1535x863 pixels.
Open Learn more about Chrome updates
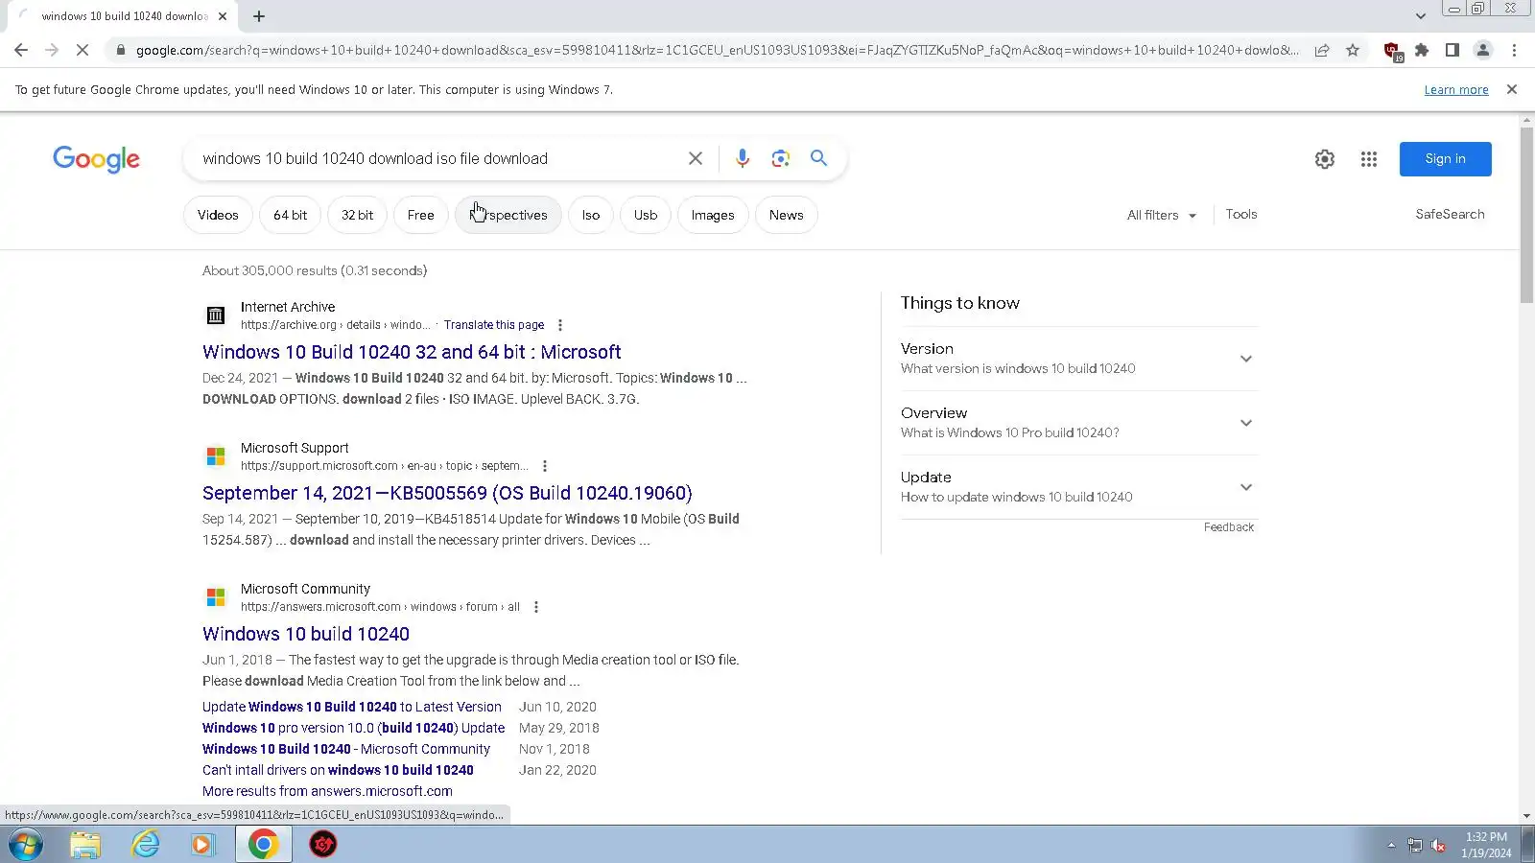(1456, 89)
